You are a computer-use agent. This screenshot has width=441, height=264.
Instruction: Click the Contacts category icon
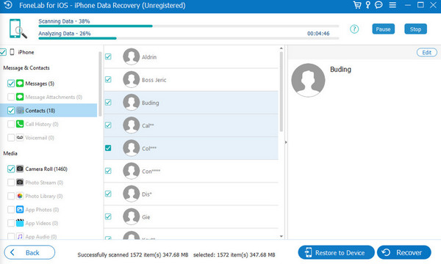(x=20, y=110)
